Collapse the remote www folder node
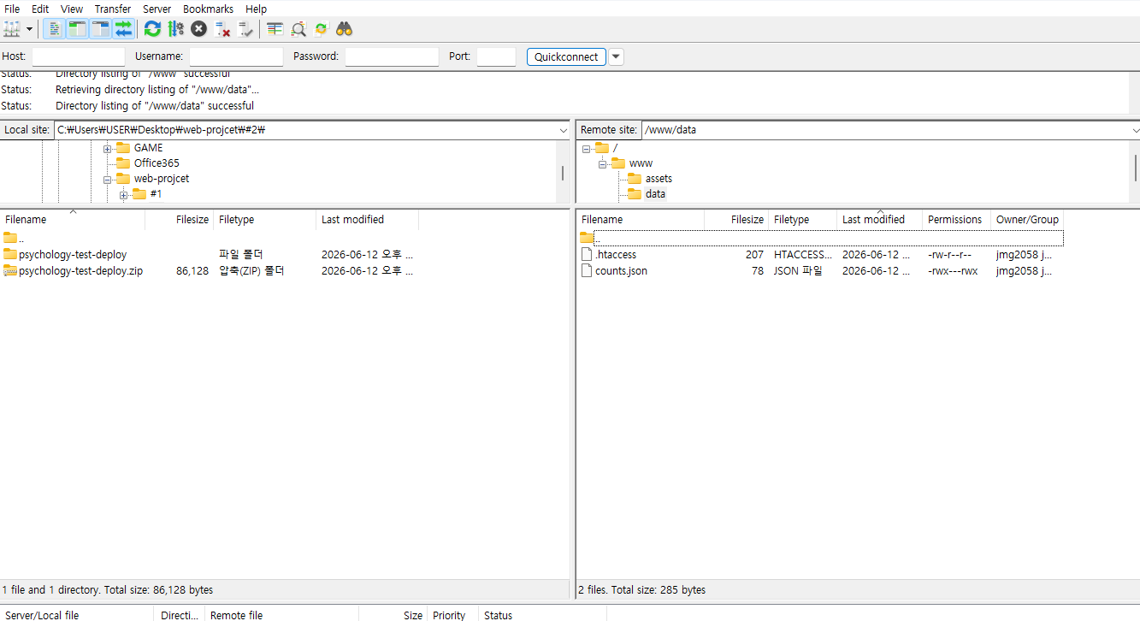This screenshot has height=621, width=1140. tap(603, 163)
